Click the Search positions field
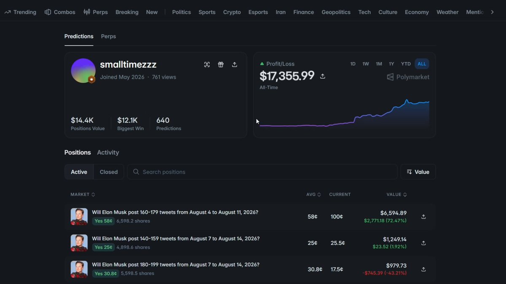 [262, 172]
